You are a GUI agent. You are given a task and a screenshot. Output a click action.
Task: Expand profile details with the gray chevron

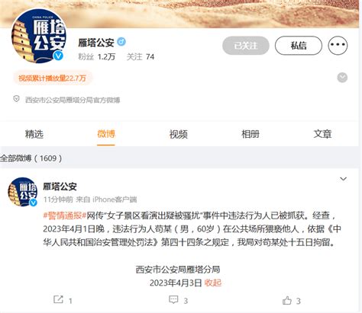342,78
